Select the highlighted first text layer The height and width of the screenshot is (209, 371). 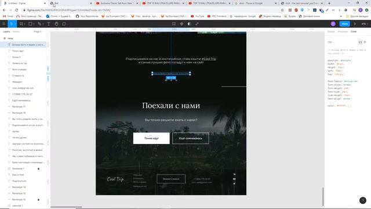(23, 45)
